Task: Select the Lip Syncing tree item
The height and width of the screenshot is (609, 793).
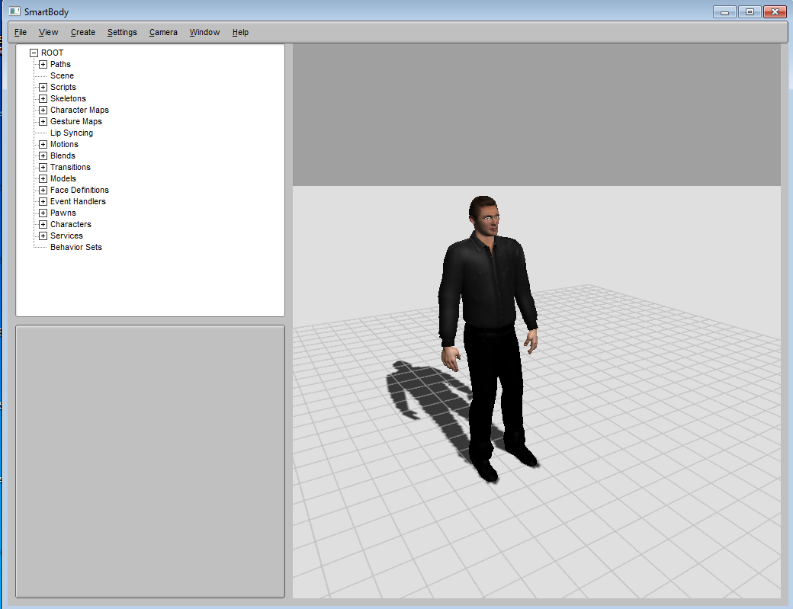Action: click(x=72, y=133)
